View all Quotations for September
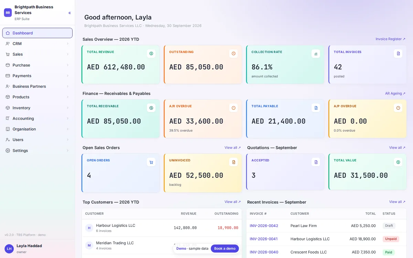Viewport: 413px width, 258px height. tap(397, 148)
